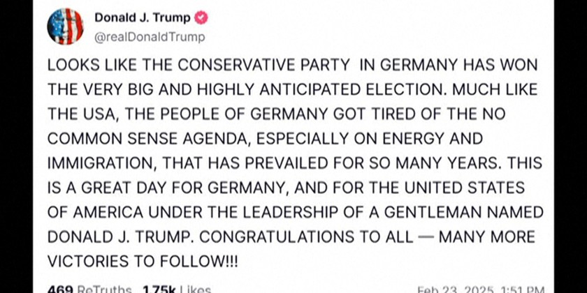Screen dimensions: 587x293
Task: Open the @realDonaldTrump handle link
Action: (149, 37)
